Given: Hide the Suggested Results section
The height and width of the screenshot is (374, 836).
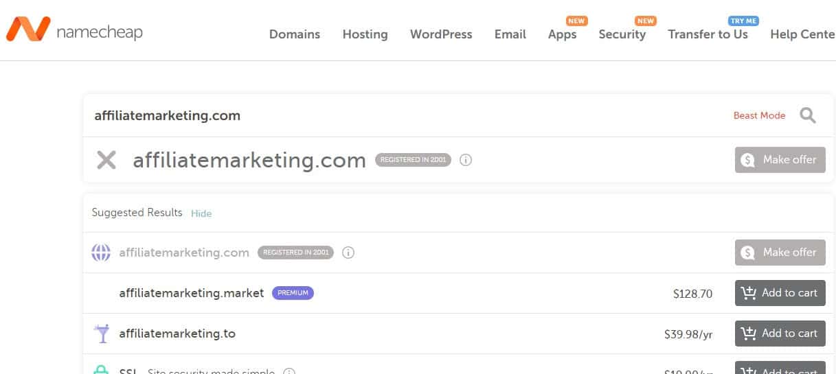Looking at the screenshot, I should (201, 213).
